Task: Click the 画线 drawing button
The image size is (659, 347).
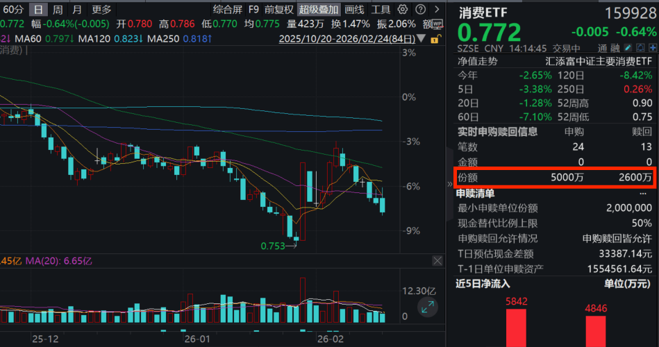Action: point(354,10)
